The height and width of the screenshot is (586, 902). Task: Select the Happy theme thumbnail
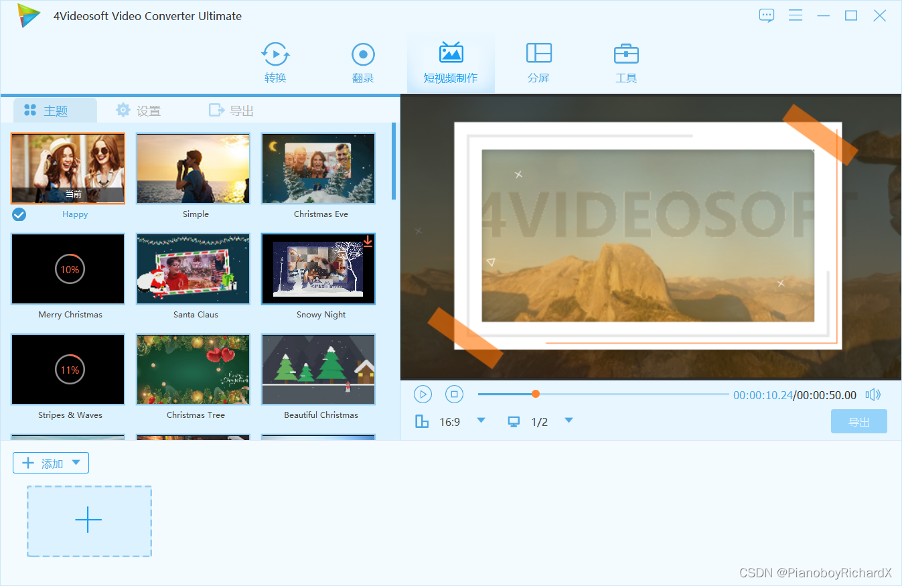[68, 168]
